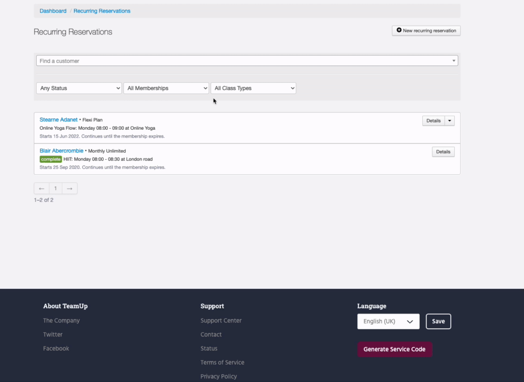
Task: Open the Any Status dropdown
Action: click(x=79, y=88)
